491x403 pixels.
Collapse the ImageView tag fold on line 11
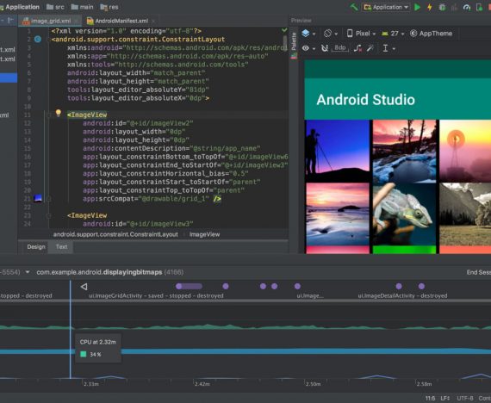[x=48, y=115]
